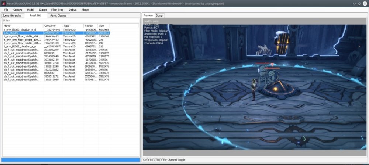Click the Filter text field
This screenshot has height=165, width=369.
70,21
